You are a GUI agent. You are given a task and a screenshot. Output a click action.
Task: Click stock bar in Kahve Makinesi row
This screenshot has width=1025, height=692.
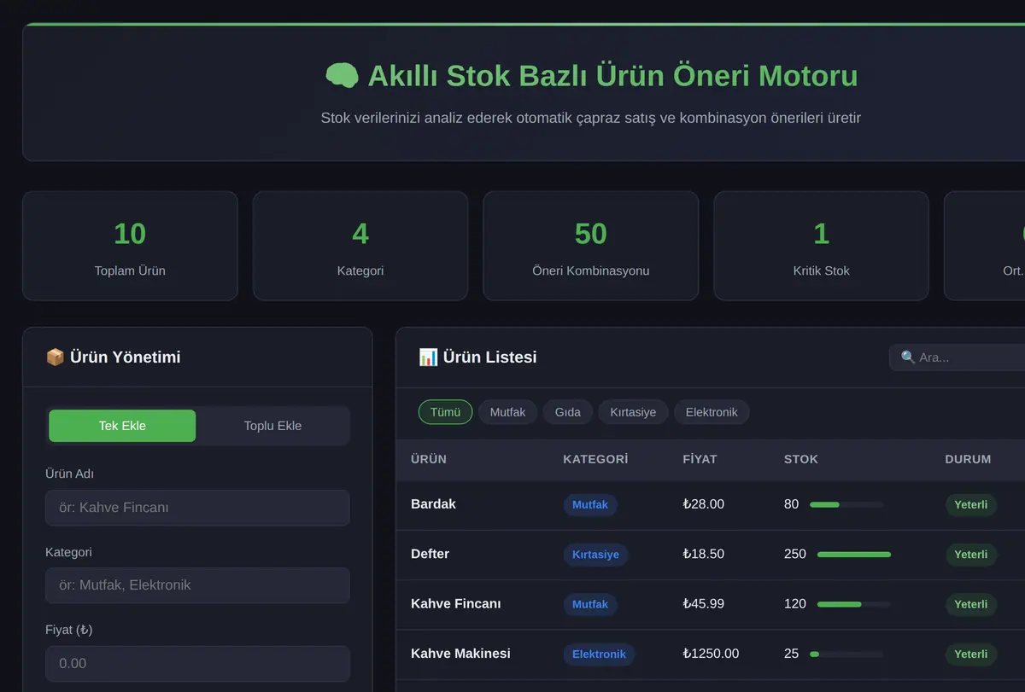(846, 654)
